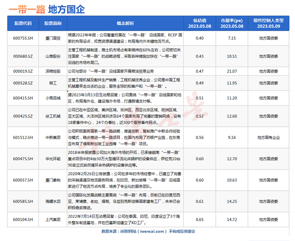
Task: Click the PE value 14.25
Action: click(232, 202)
